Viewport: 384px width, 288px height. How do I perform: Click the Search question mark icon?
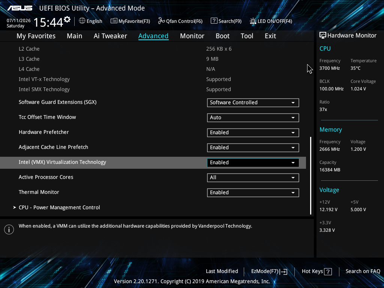(214, 21)
